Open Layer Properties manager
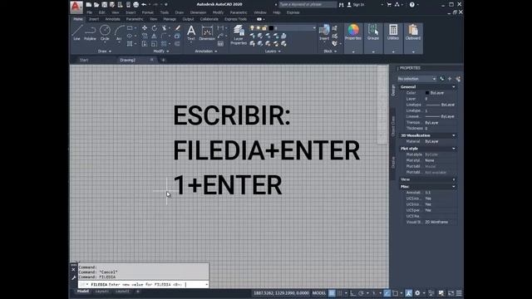The image size is (532, 299). (x=239, y=35)
